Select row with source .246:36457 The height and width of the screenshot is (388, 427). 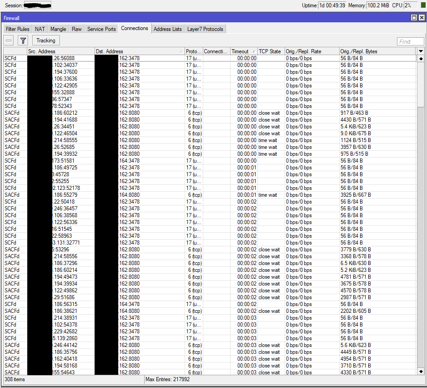(x=210, y=209)
